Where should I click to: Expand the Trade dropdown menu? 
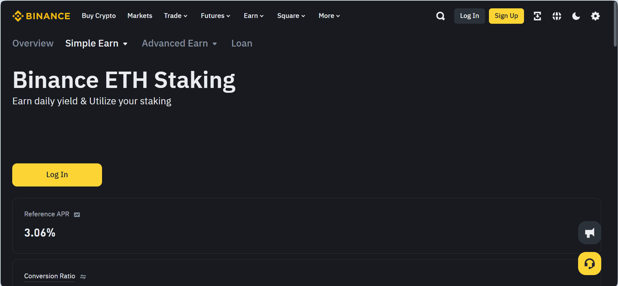(176, 16)
